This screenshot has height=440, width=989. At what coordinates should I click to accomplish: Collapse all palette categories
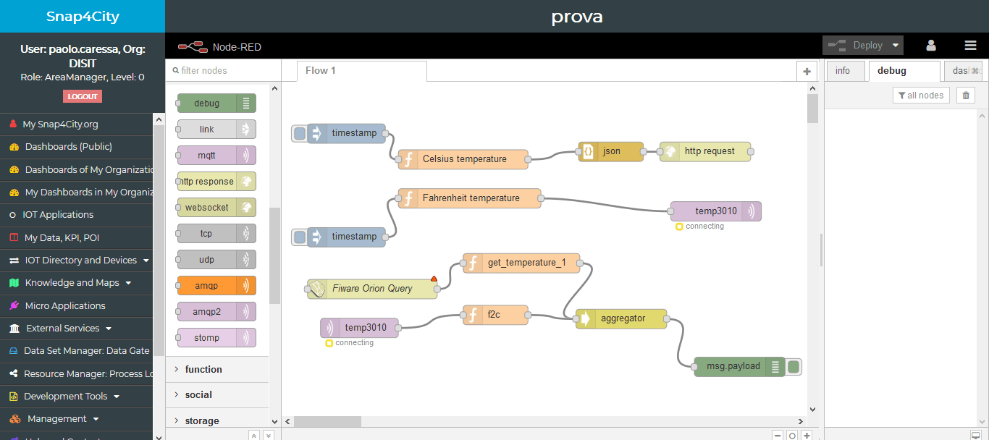253,435
